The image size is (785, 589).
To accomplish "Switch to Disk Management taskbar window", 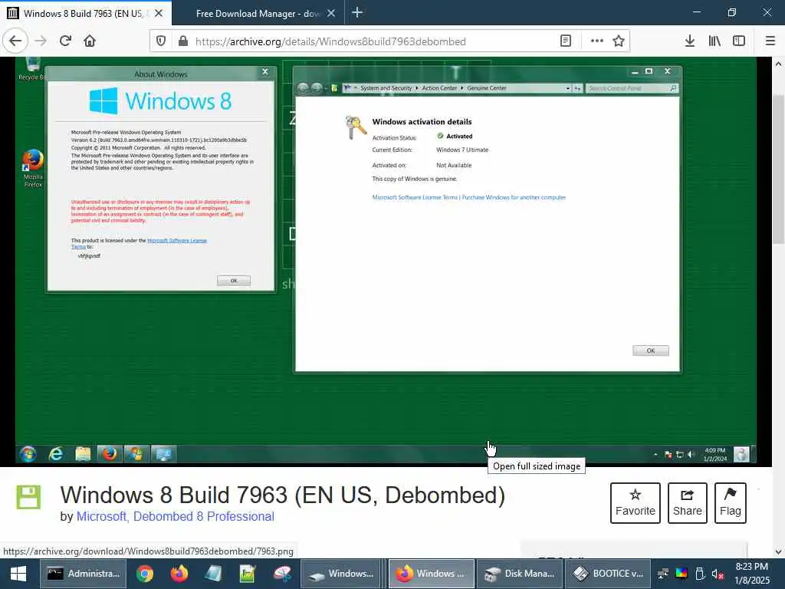I will (520, 574).
